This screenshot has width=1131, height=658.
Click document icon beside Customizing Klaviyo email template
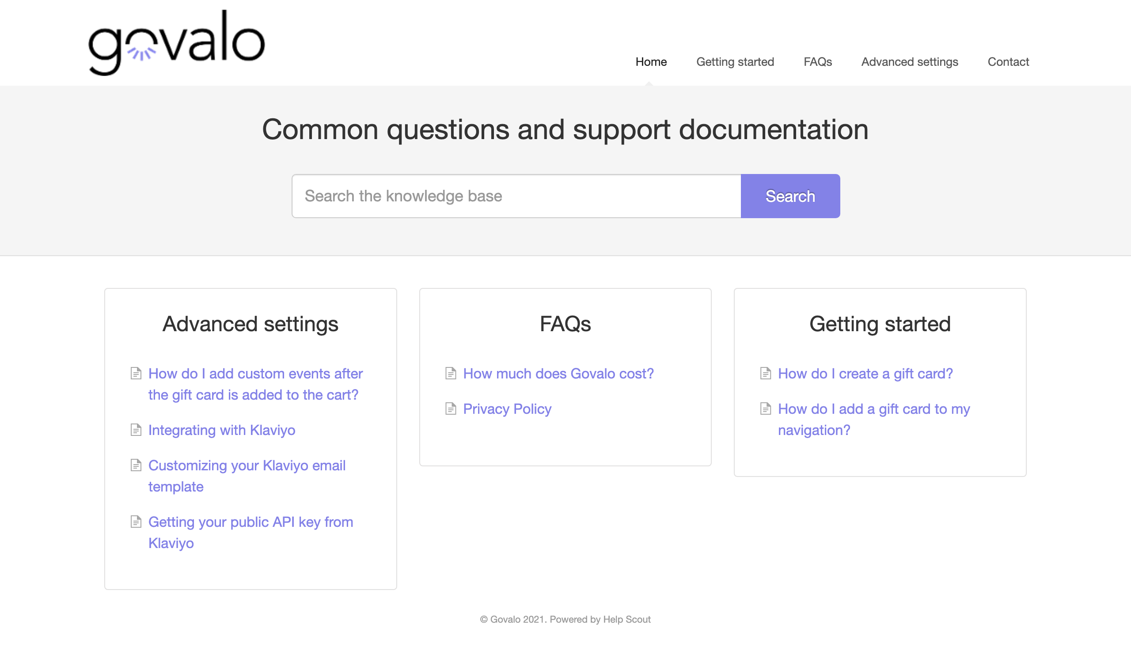pos(136,465)
